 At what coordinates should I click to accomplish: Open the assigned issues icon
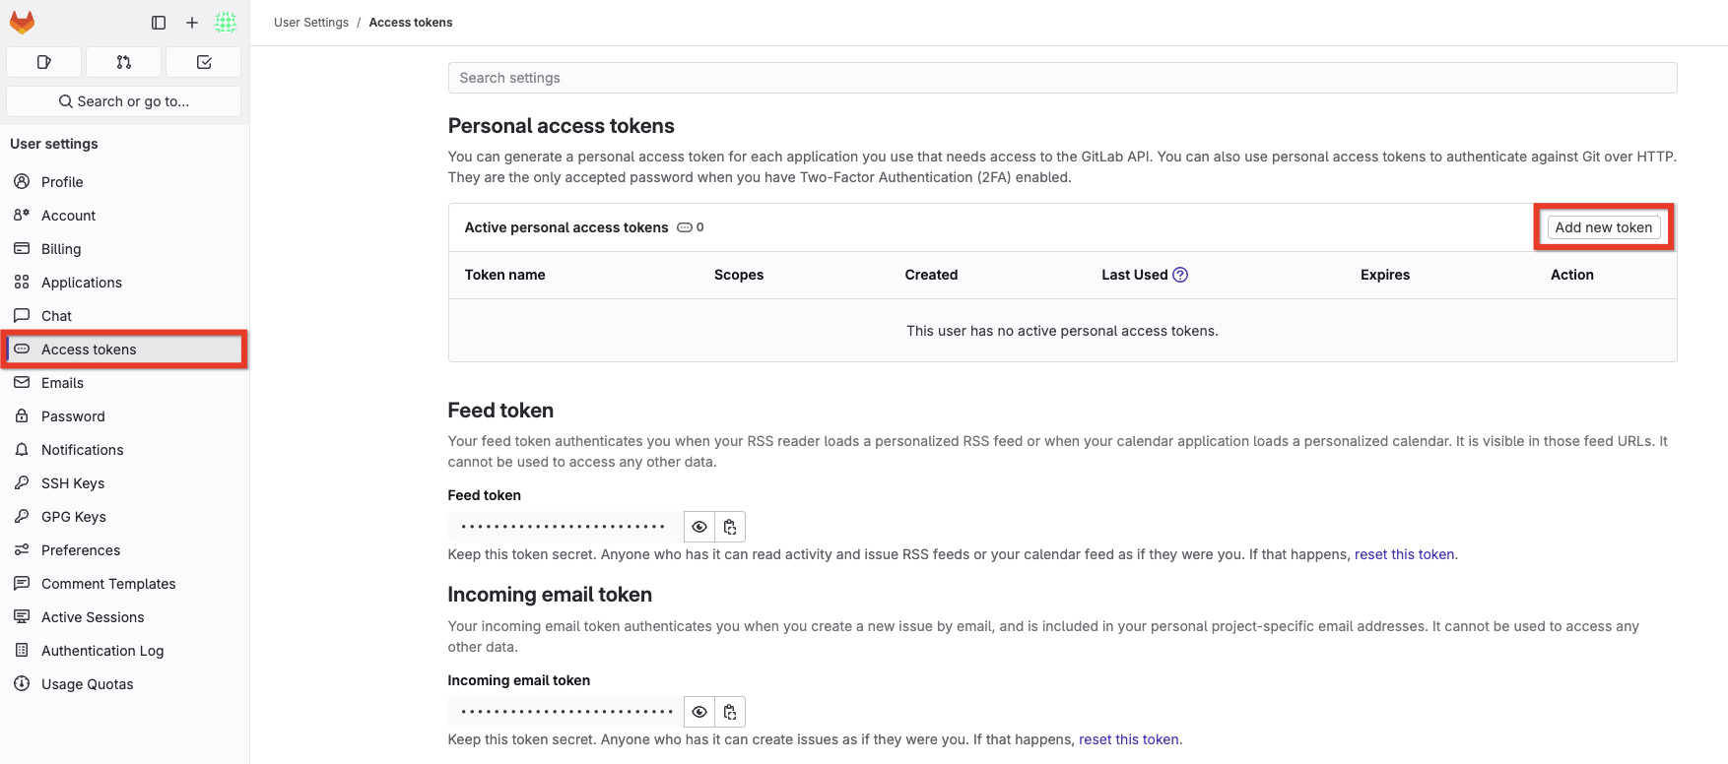click(x=44, y=62)
